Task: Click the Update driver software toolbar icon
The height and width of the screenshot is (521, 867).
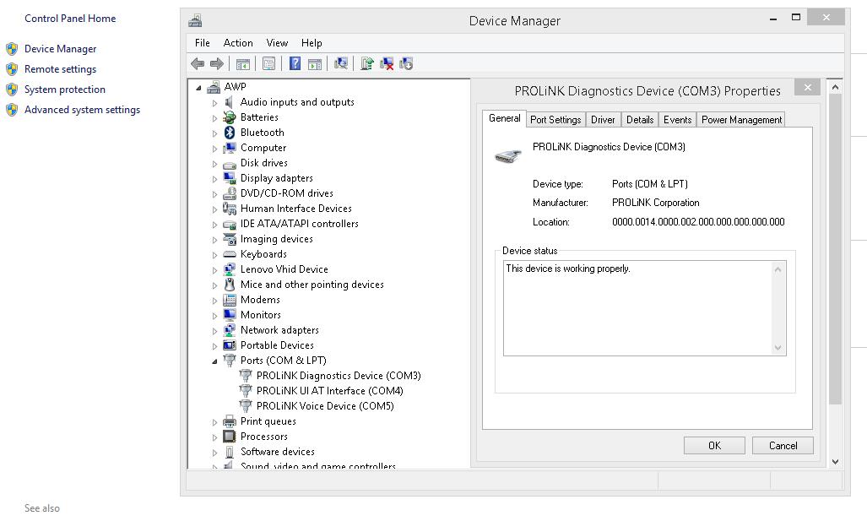Action: (367, 63)
